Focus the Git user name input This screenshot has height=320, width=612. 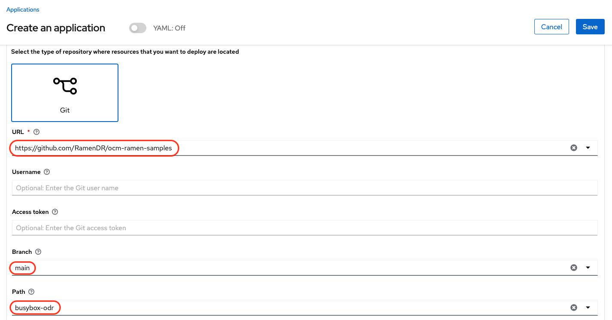click(305, 188)
